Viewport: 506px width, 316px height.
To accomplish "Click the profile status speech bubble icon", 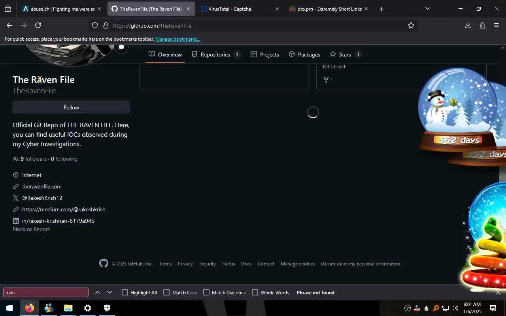I will [121, 47].
